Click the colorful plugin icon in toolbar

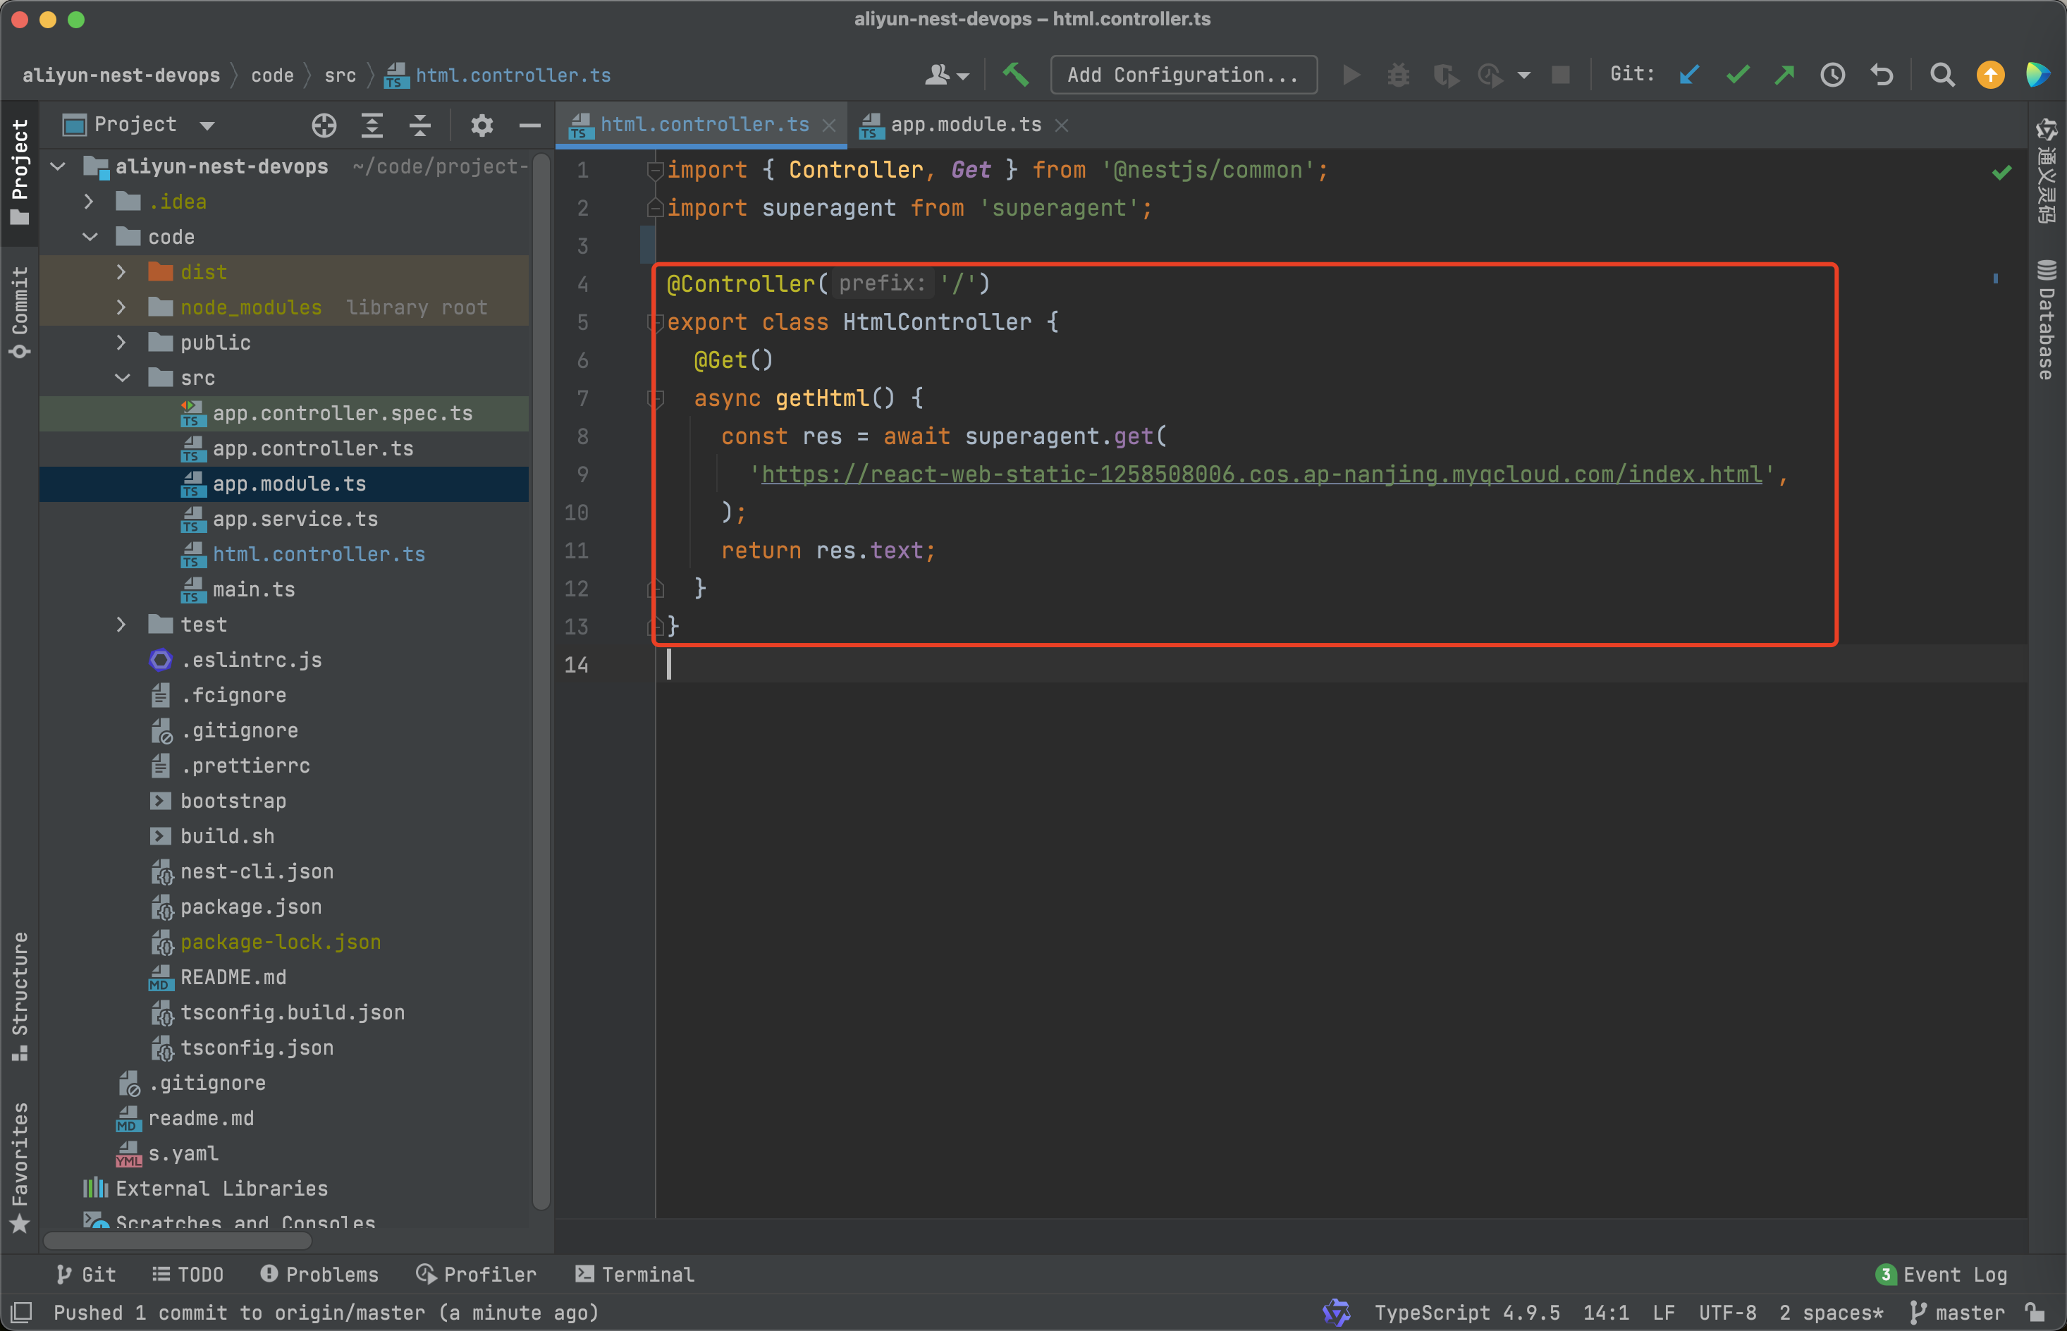point(2037,75)
